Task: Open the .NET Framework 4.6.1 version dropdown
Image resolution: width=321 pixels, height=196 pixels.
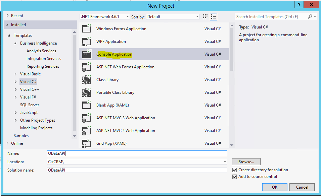Action: (x=105, y=16)
